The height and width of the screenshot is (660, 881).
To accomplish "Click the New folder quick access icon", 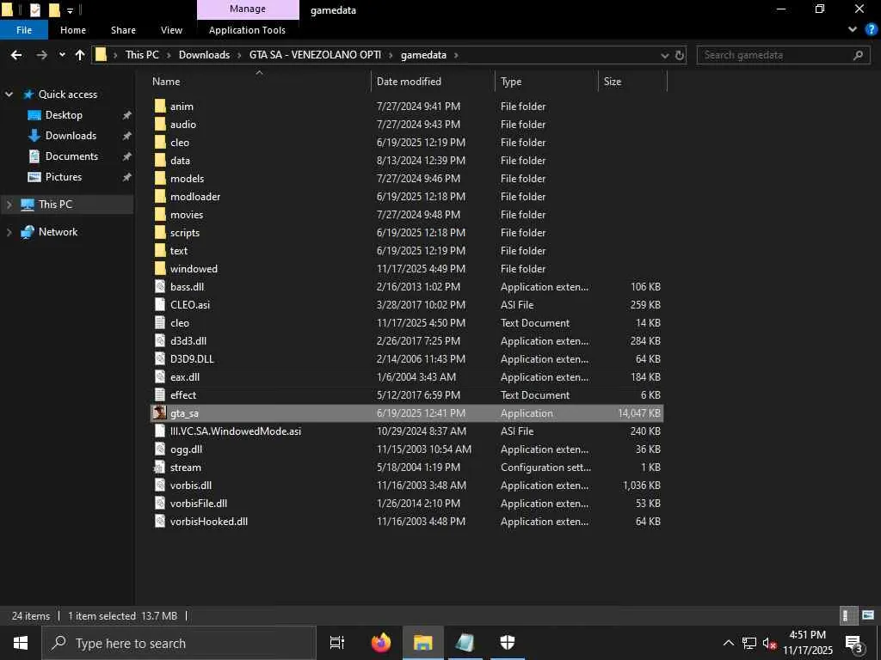I will [54, 10].
